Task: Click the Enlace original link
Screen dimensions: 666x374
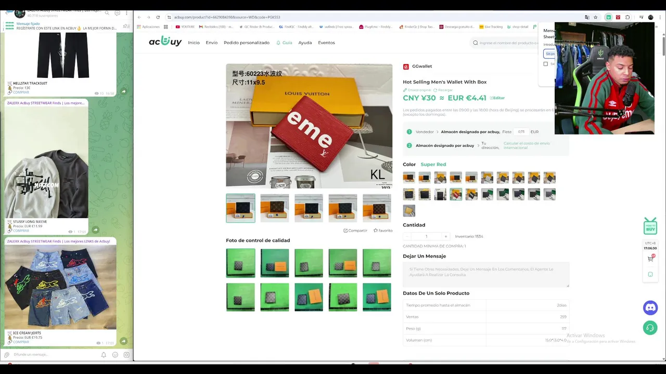Action: [417, 90]
